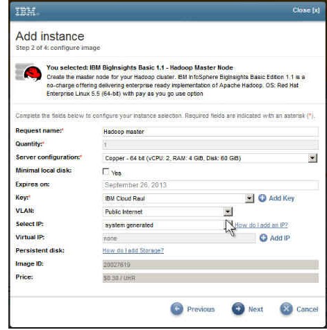Viewport: 327px width, 330px height.
Task: Click the Cancel button label
Action: coord(308,309)
